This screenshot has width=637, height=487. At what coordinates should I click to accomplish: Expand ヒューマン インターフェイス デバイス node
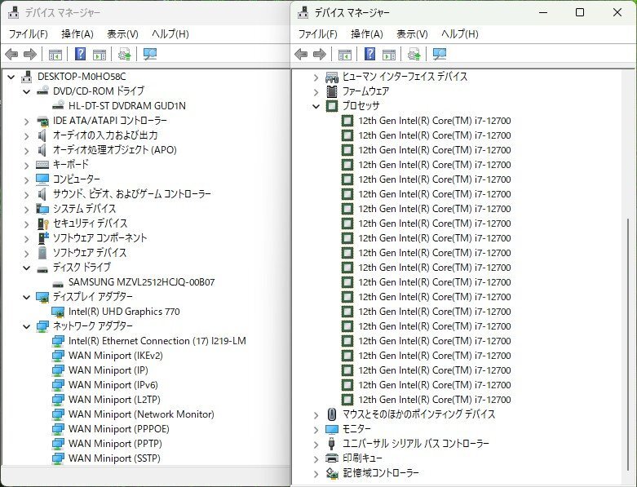pos(316,77)
